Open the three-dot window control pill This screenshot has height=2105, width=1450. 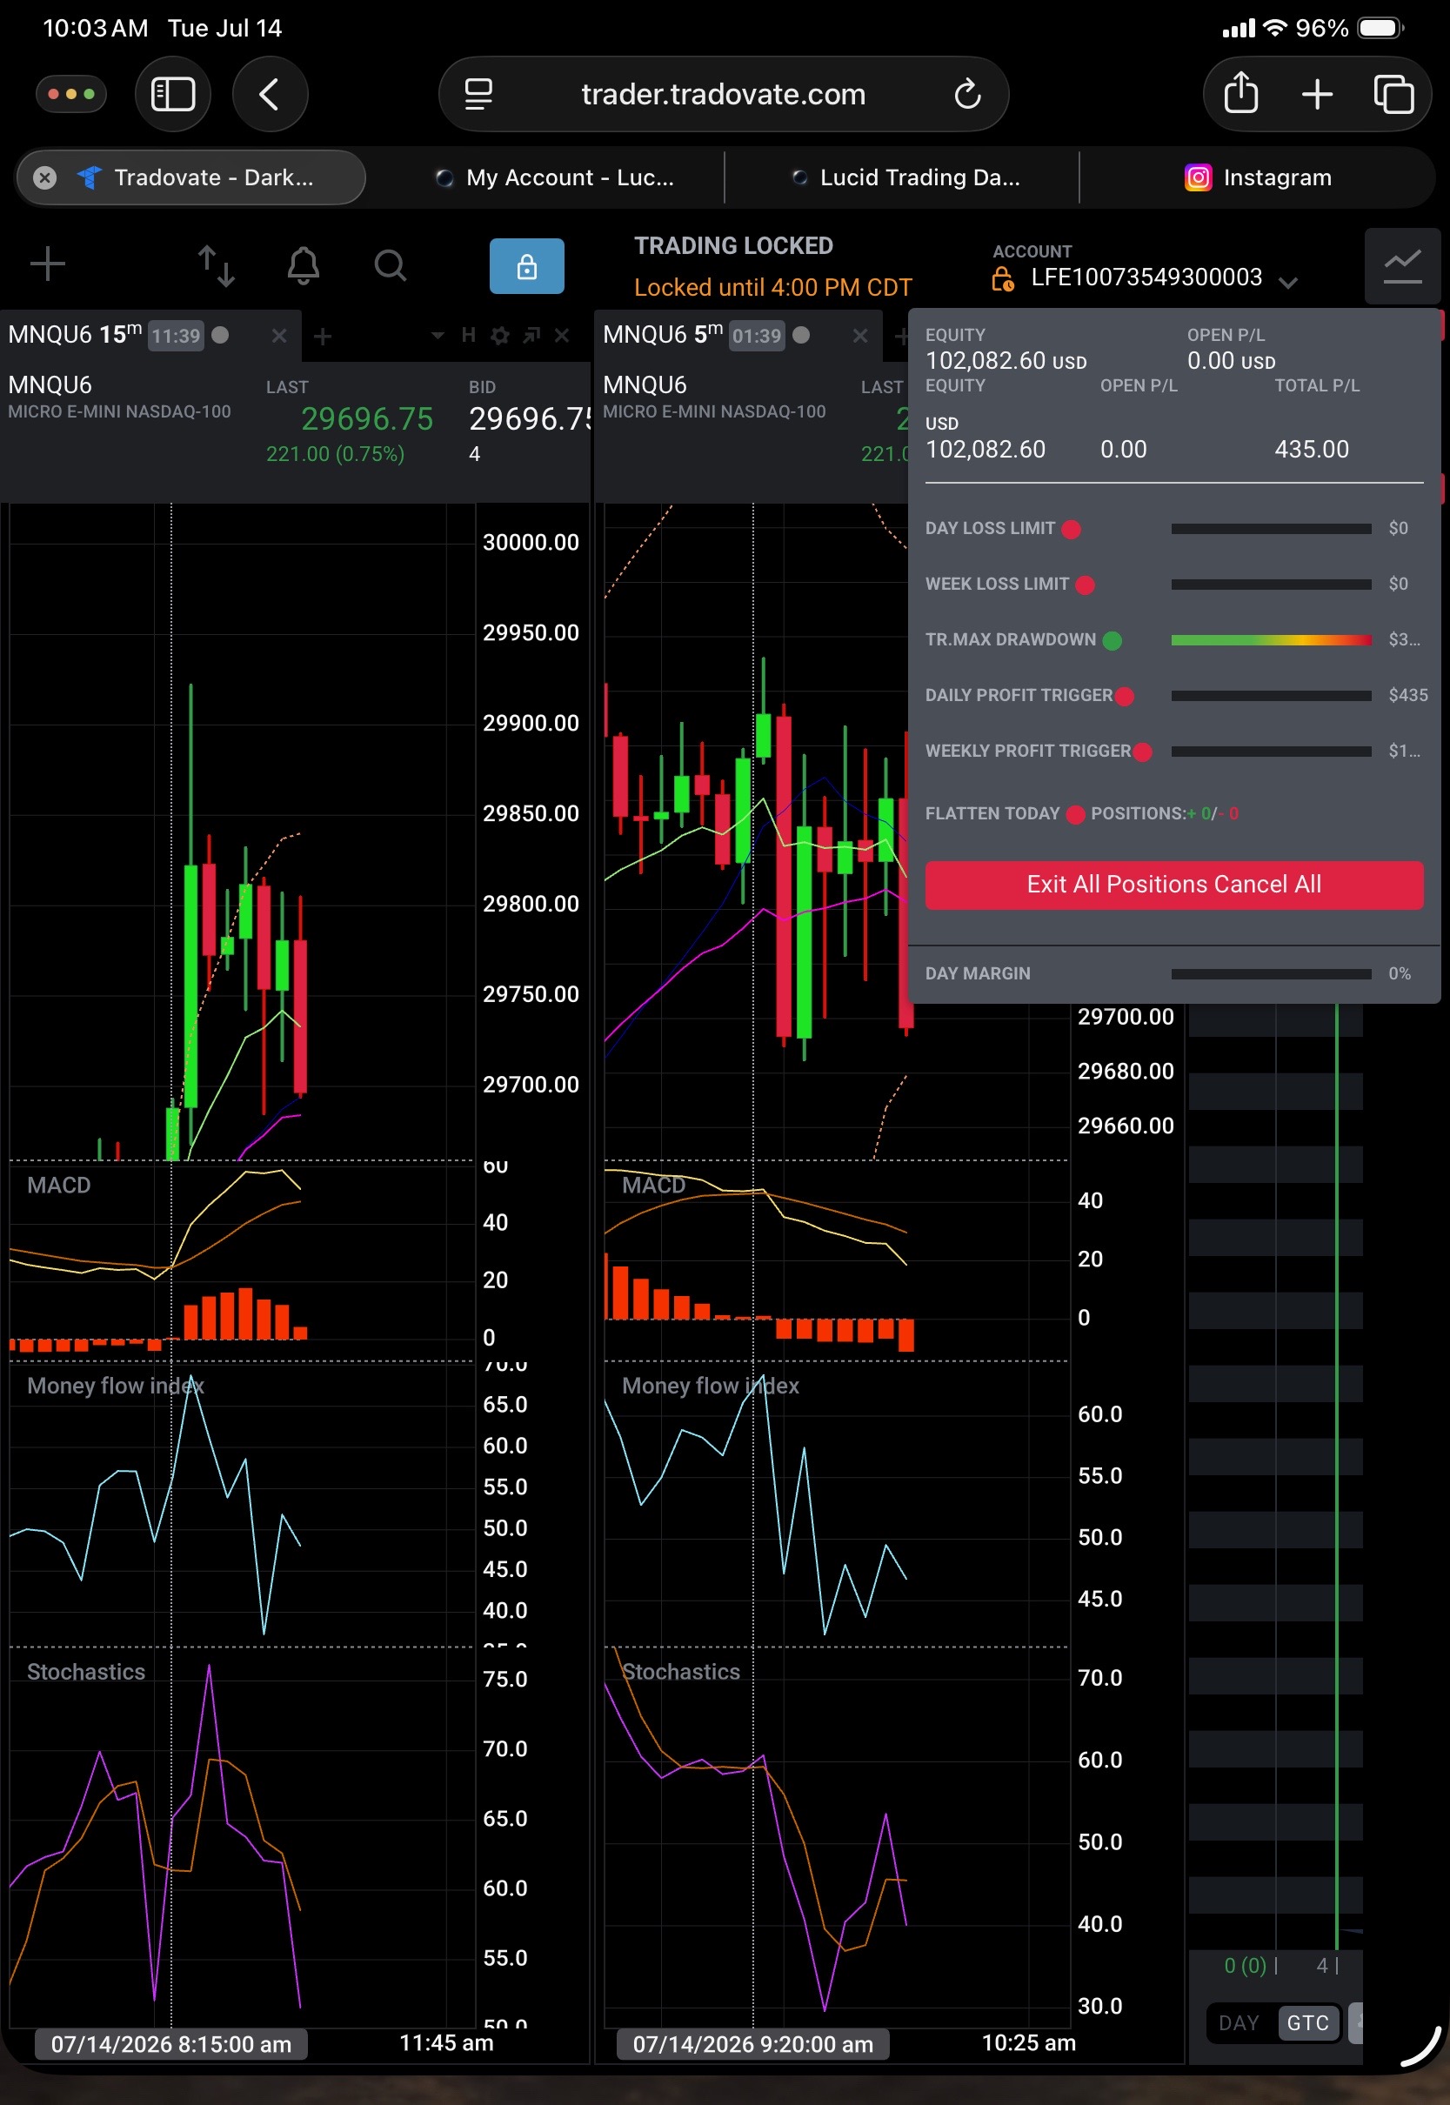click(x=70, y=94)
